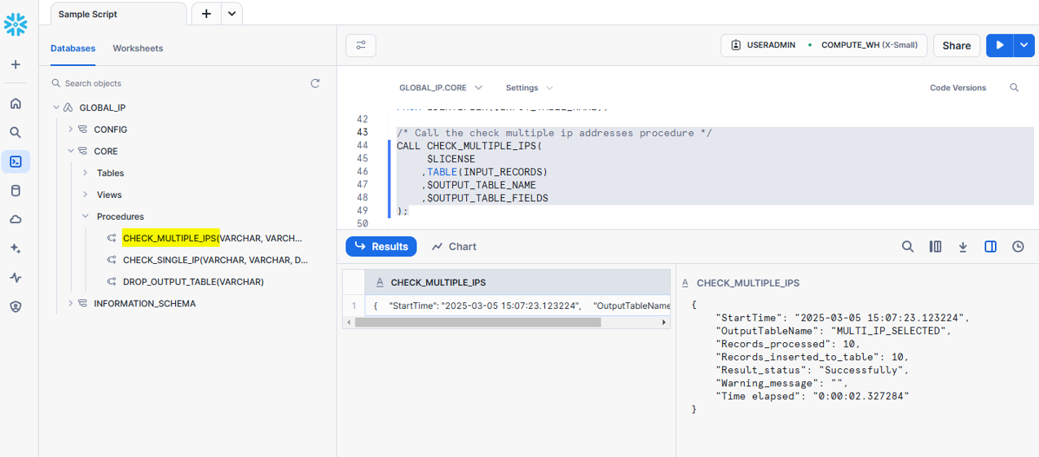Image resolution: width=1039 pixels, height=457 pixels.
Task: Open the run options dropdown arrow
Action: 1024,46
